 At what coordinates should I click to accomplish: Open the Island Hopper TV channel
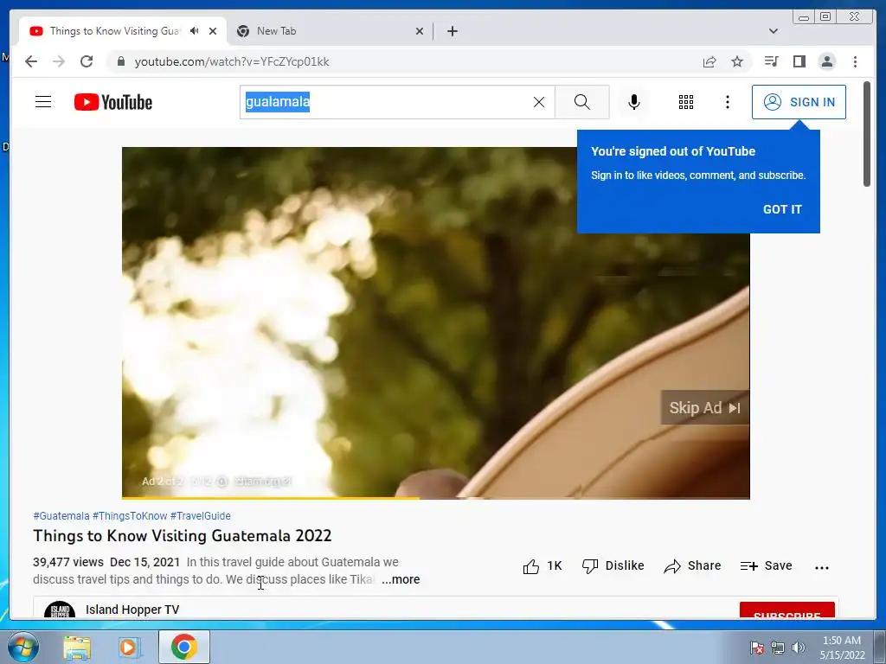pos(132,610)
